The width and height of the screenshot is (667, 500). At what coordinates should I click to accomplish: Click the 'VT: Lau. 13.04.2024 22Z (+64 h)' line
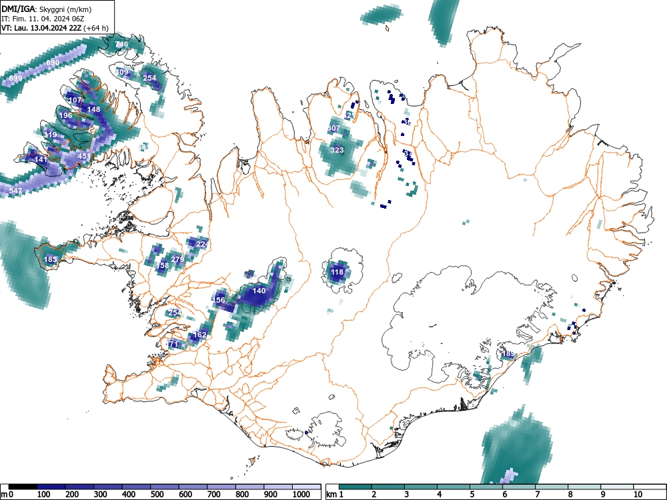[x=55, y=28]
